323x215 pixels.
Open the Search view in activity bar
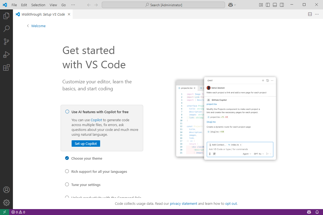6,29
